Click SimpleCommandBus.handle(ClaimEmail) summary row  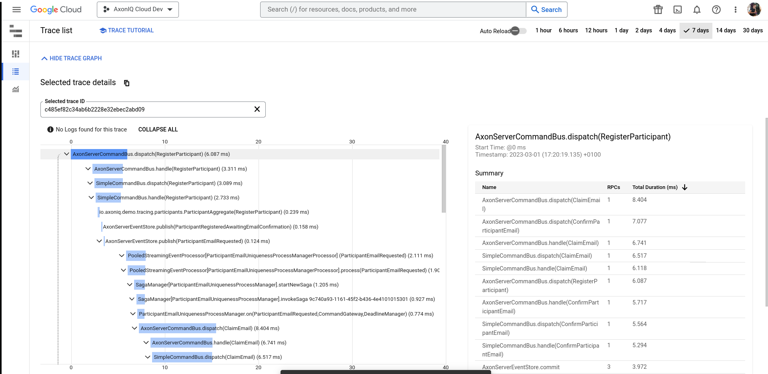pos(610,269)
